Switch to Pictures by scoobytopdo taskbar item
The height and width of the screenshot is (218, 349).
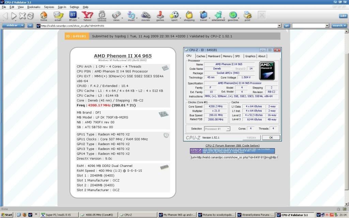pyautogui.click(x=216, y=215)
